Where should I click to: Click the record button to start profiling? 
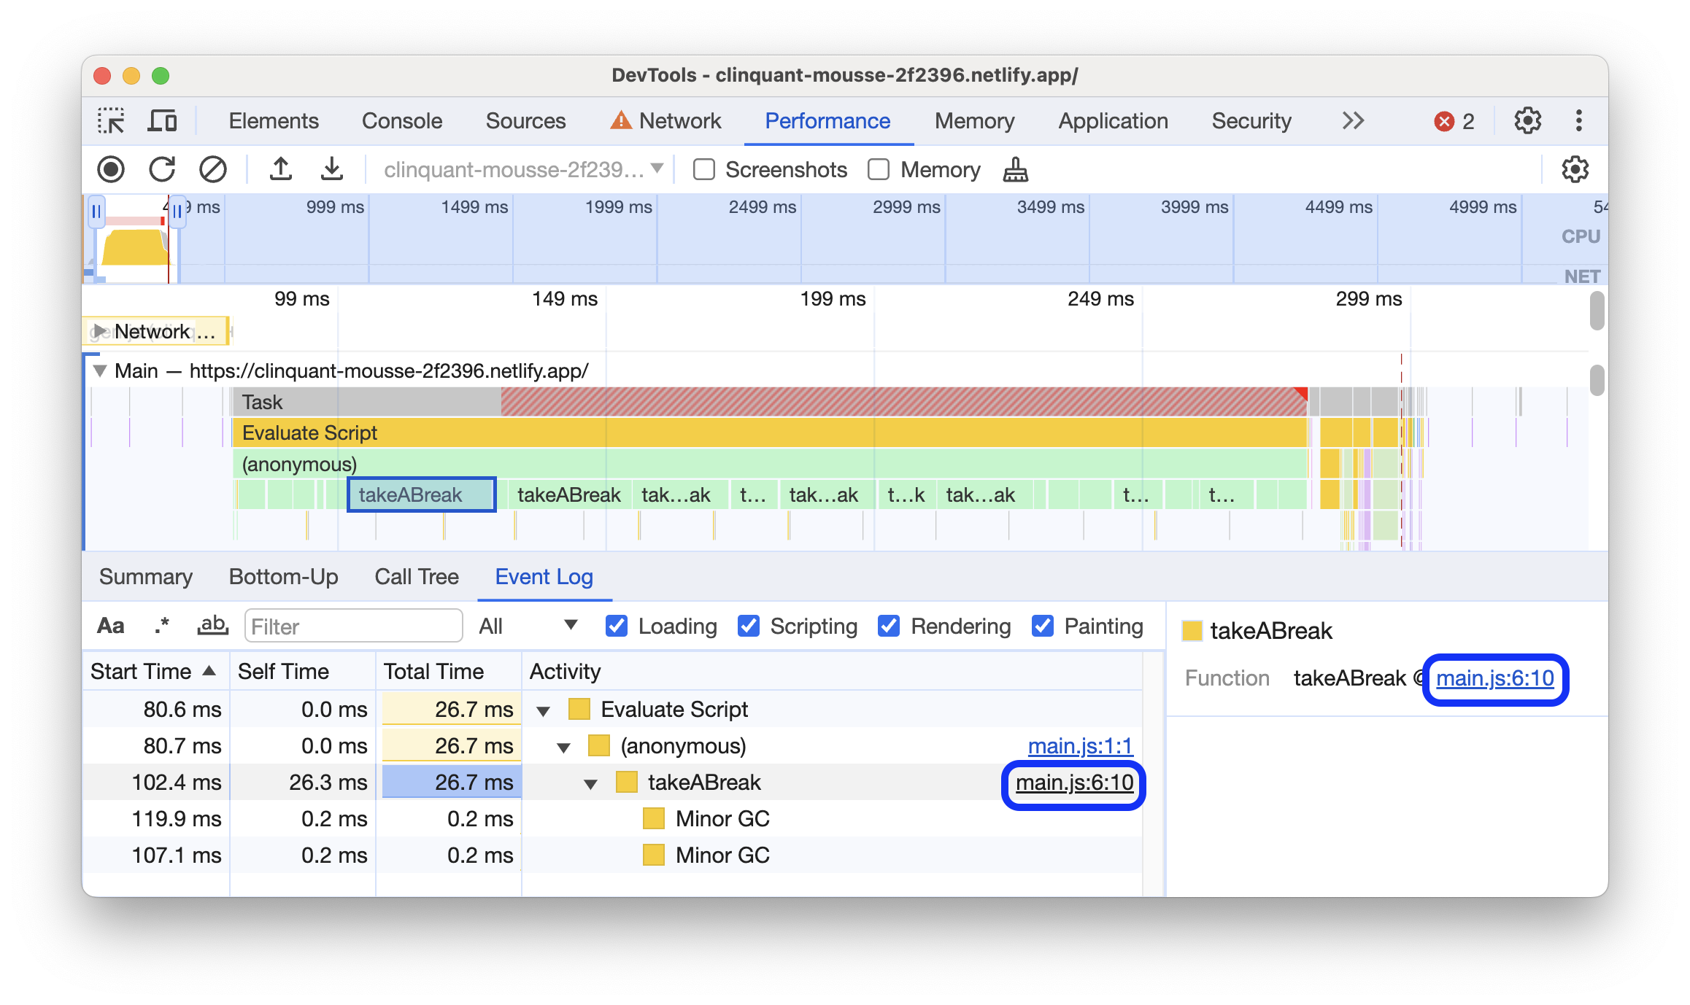tap(112, 168)
